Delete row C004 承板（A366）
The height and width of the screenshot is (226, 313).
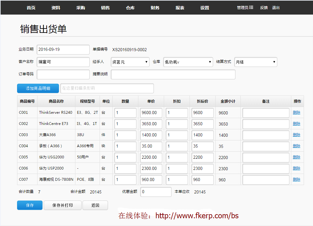coord(297,146)
